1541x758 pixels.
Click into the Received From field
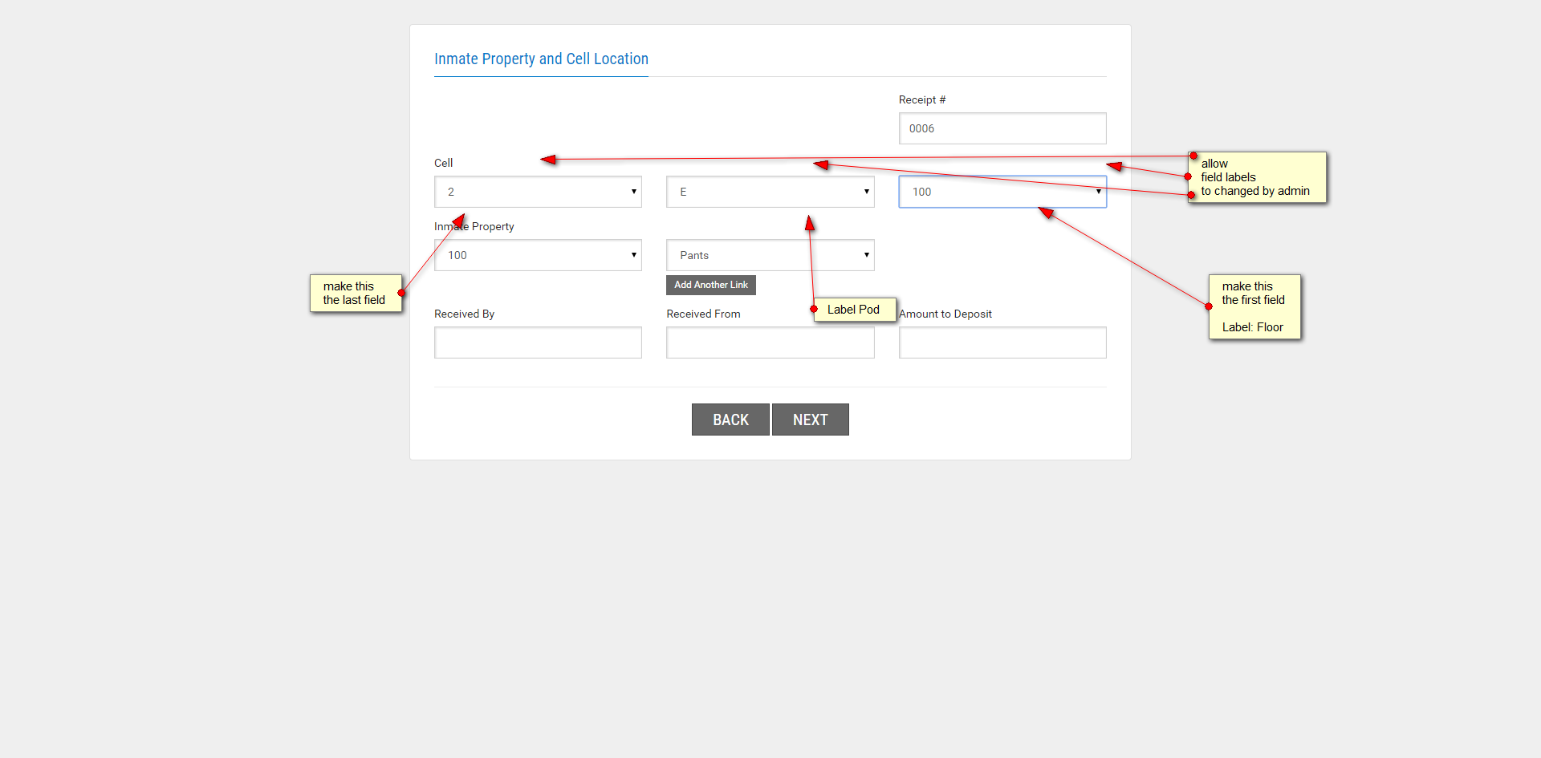(770, 343)
